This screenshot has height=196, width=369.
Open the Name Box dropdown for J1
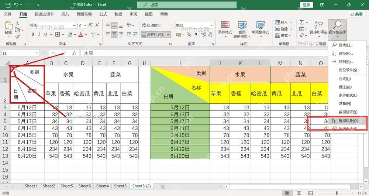tap(37, 53)
